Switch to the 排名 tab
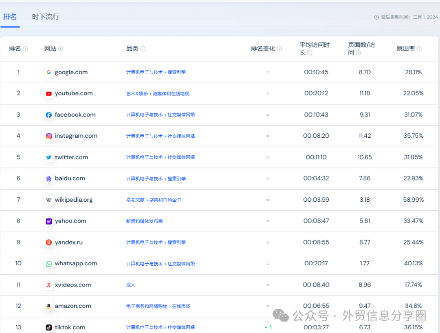 tap(10, 17)
